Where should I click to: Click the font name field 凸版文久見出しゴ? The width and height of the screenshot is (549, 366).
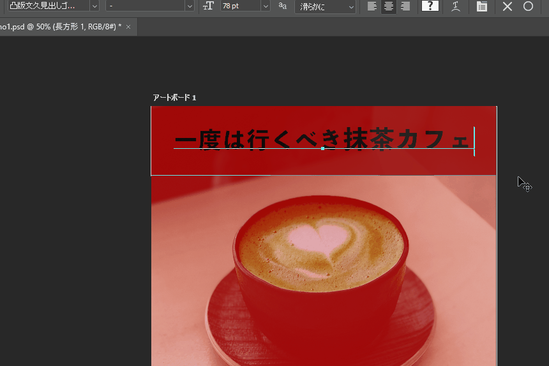(x=49, y=6)
